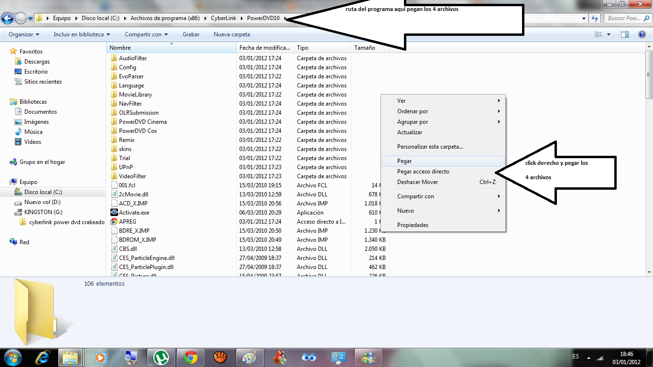Click the Forward navigation arrow button
Image resolution: width=653 pixels, height=367 pixels.
21,18
